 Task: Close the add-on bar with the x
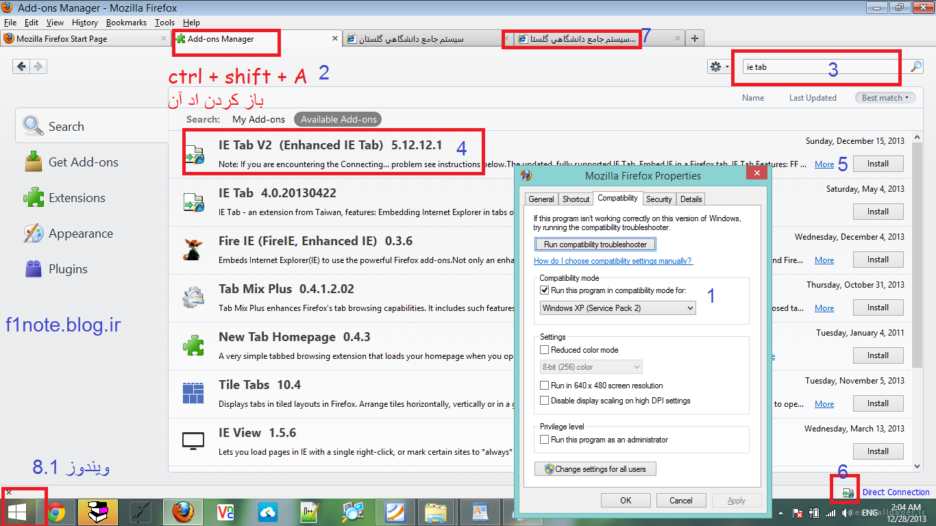8,492
